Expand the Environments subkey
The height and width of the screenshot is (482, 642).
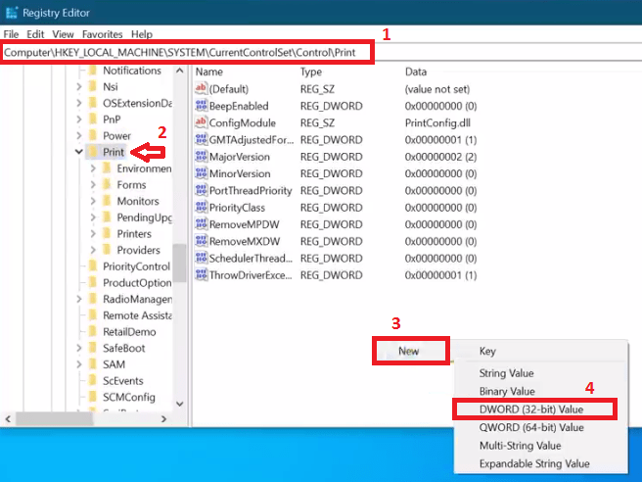[93, 169]
